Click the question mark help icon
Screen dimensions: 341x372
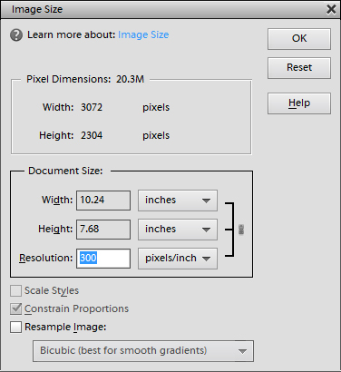point(16,35)
